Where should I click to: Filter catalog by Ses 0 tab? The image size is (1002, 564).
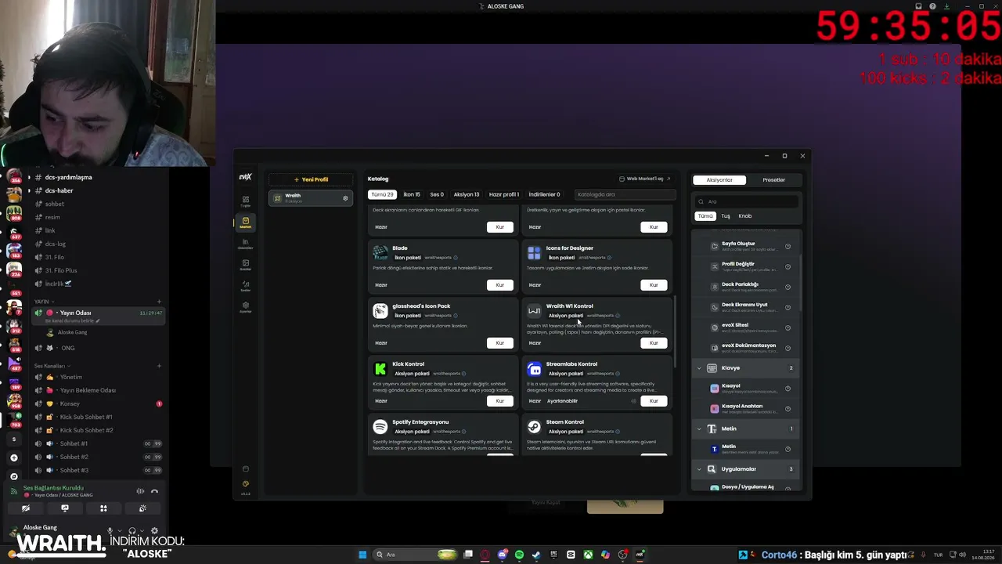click(x=437, y=194)
